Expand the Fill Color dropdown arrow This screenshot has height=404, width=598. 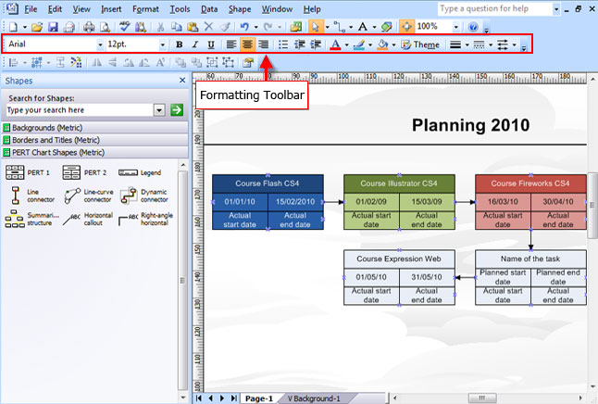point(393,45)
